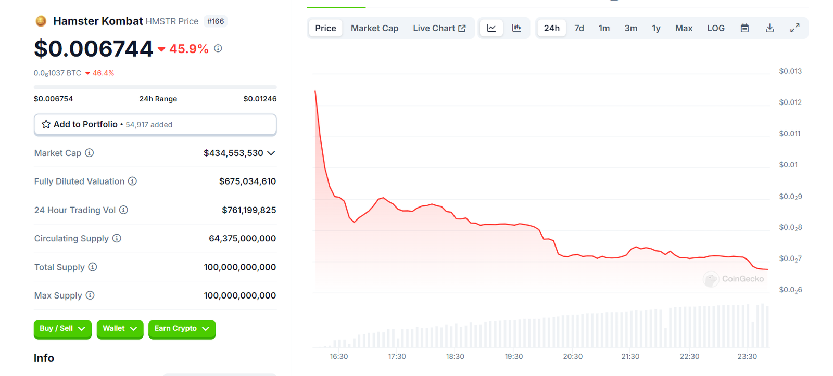Select the 1y time range
The image size is (833, 376).
click(x=656, y=28)
